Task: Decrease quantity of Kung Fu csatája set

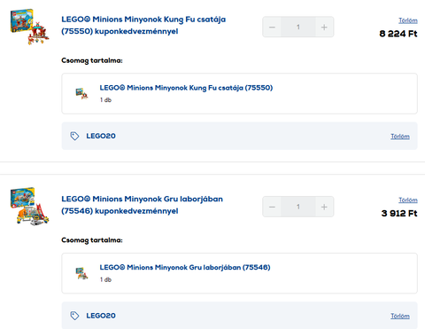Action: 272,27
